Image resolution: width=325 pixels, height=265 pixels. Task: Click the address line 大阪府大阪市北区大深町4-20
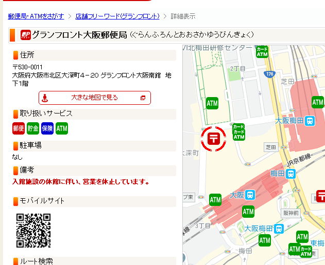[x=55, y=75]
